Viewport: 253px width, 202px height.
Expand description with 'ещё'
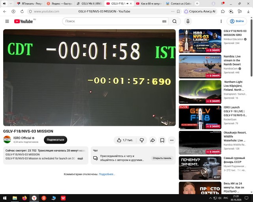coord(80,158)
